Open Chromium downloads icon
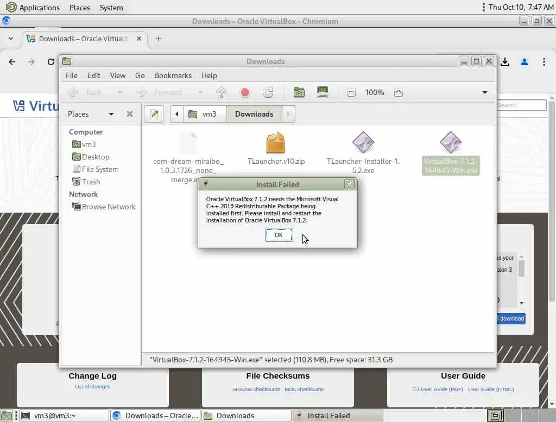The image size is (556, 422). [x=505, y=62]
